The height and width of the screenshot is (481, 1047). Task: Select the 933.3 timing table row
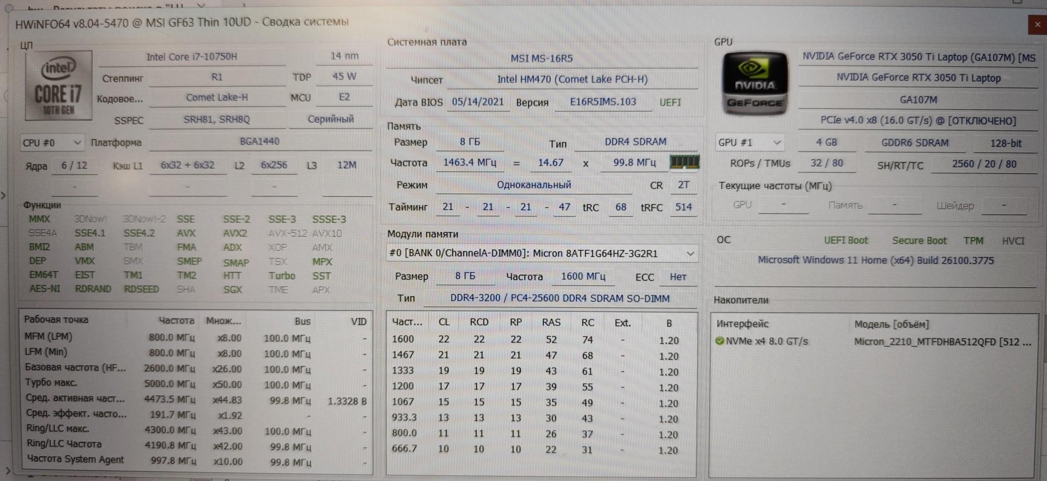click(541, 418)
